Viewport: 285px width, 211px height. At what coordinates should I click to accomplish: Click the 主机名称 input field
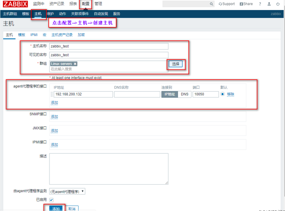click(x=109, y=46)
